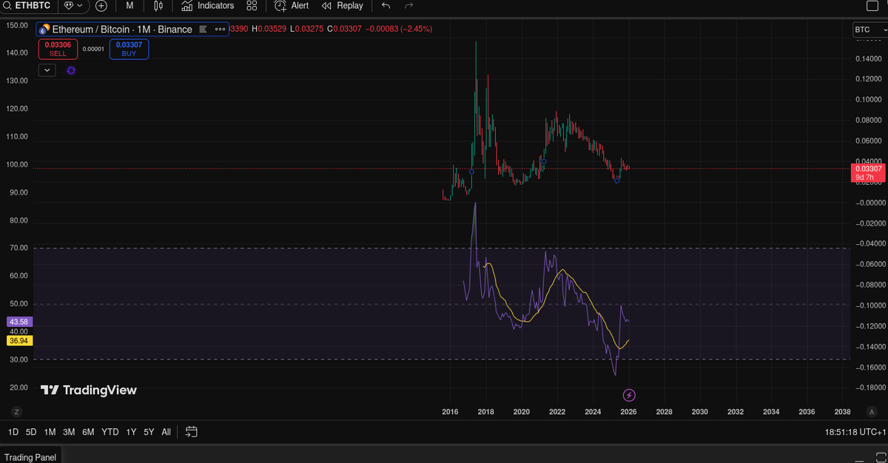Screen dimensions: 888x463
Task: Select the 1D time range
Action: point(13,432)
